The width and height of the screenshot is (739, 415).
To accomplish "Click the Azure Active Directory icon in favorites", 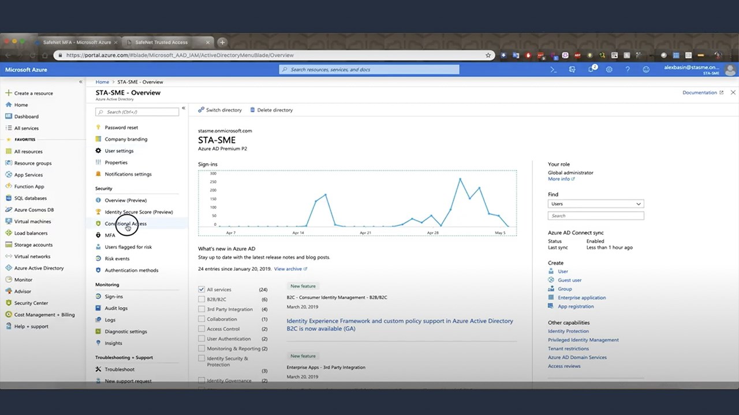I will click(x=8, y=268).
